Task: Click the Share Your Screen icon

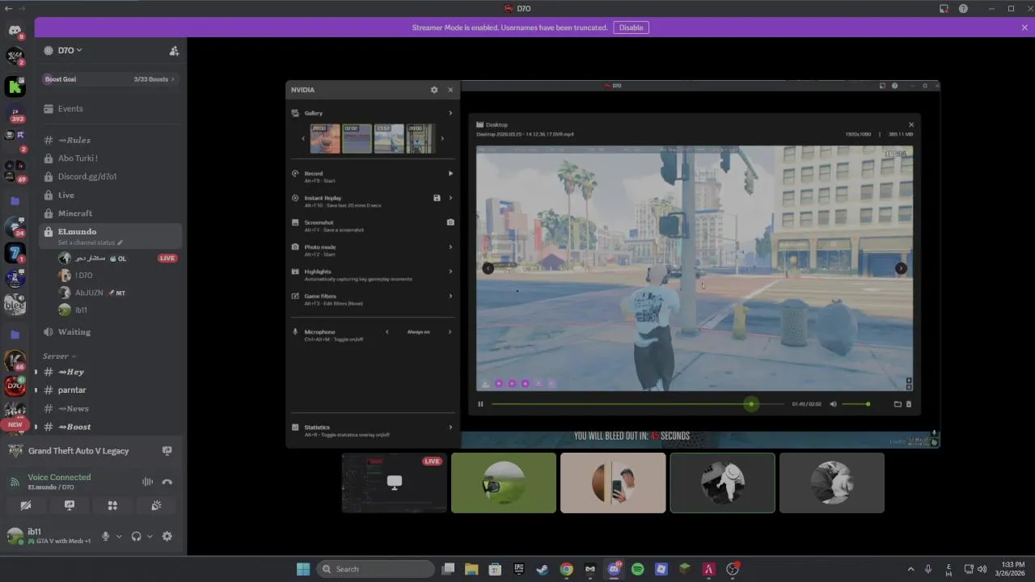Action: point(70,505)
